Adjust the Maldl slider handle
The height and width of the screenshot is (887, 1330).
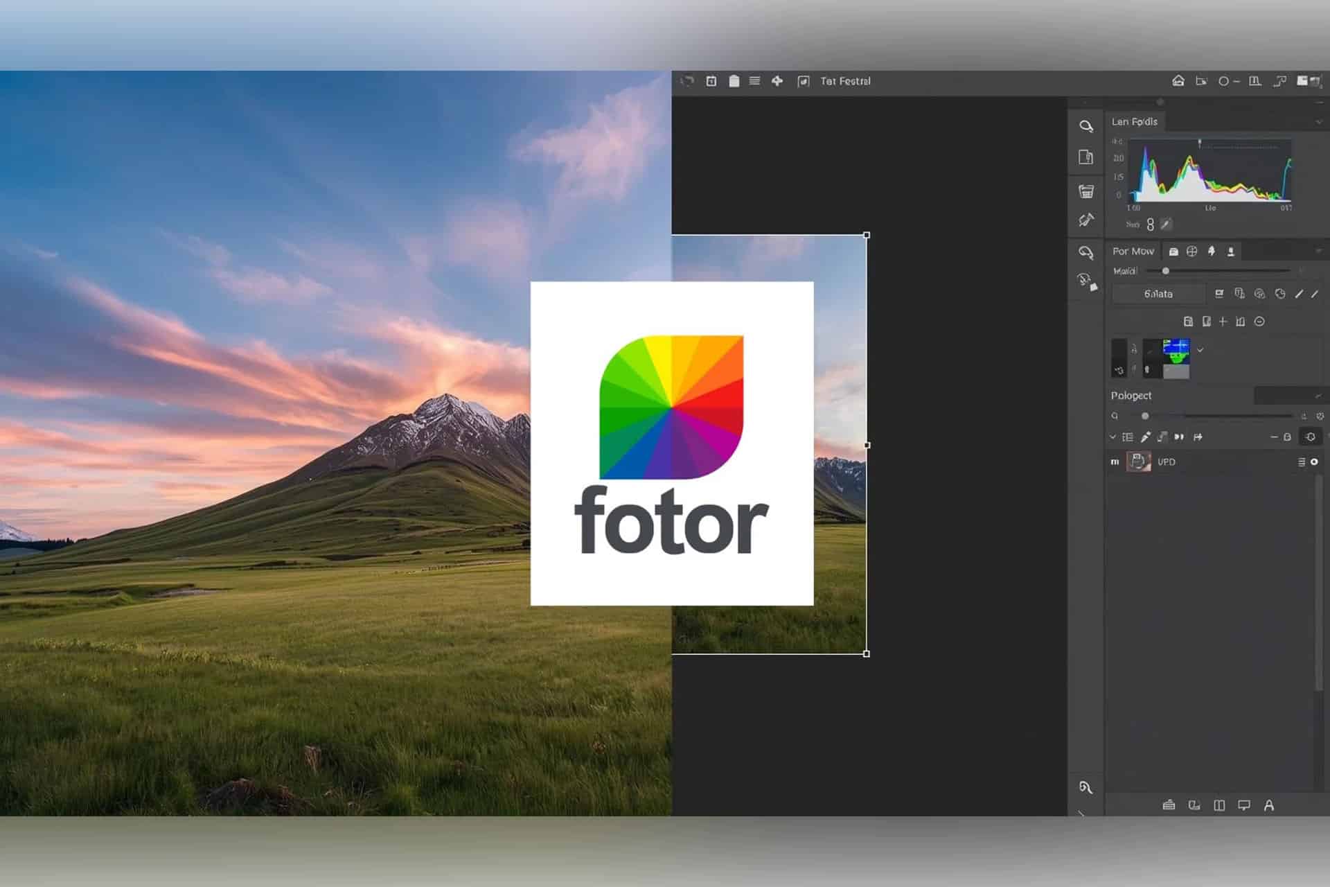[x=1166, y=271]
